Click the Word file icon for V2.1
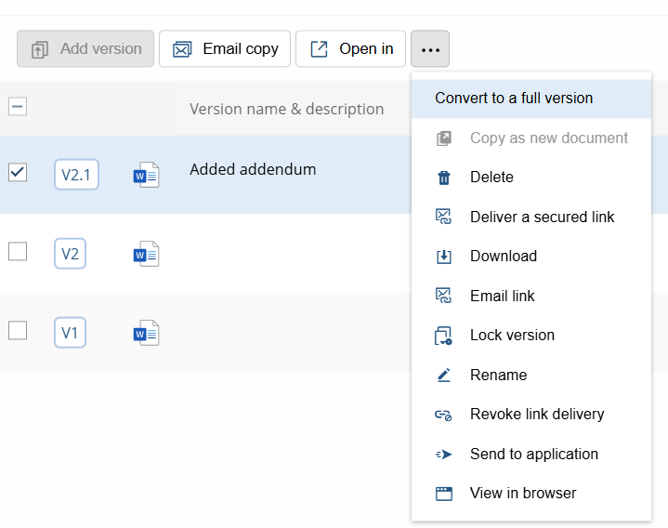The height and width of the screenshot is (528, 668). [146, 175]
